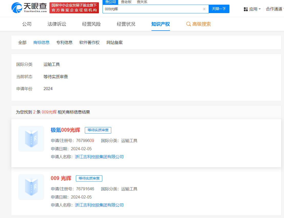Click in the 009光辉 search input field

tap(153, 9)
